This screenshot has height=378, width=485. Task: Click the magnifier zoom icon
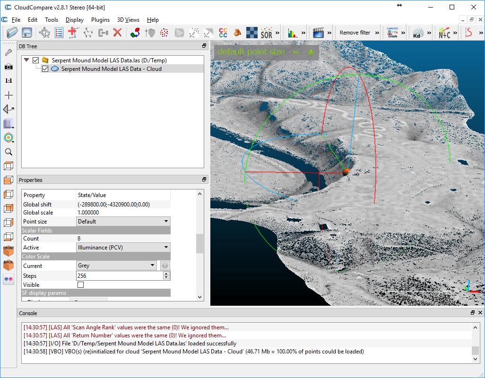coord(9,152)
